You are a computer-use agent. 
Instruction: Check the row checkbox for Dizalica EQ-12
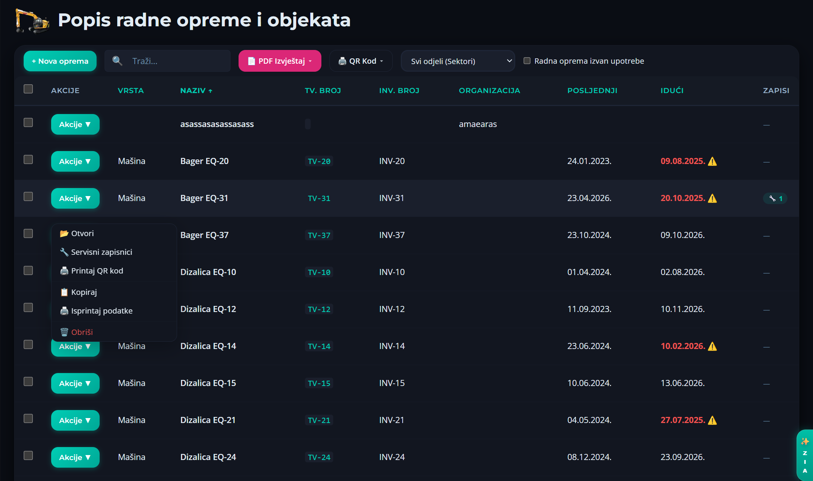(28, 307)
